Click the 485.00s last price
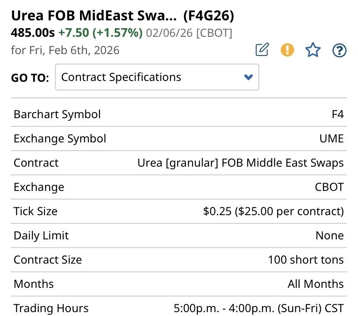This screenshot has width=358, height=316. [33, 32]
